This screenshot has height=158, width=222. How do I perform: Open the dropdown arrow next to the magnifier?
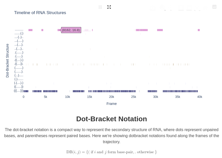(165, 11)
